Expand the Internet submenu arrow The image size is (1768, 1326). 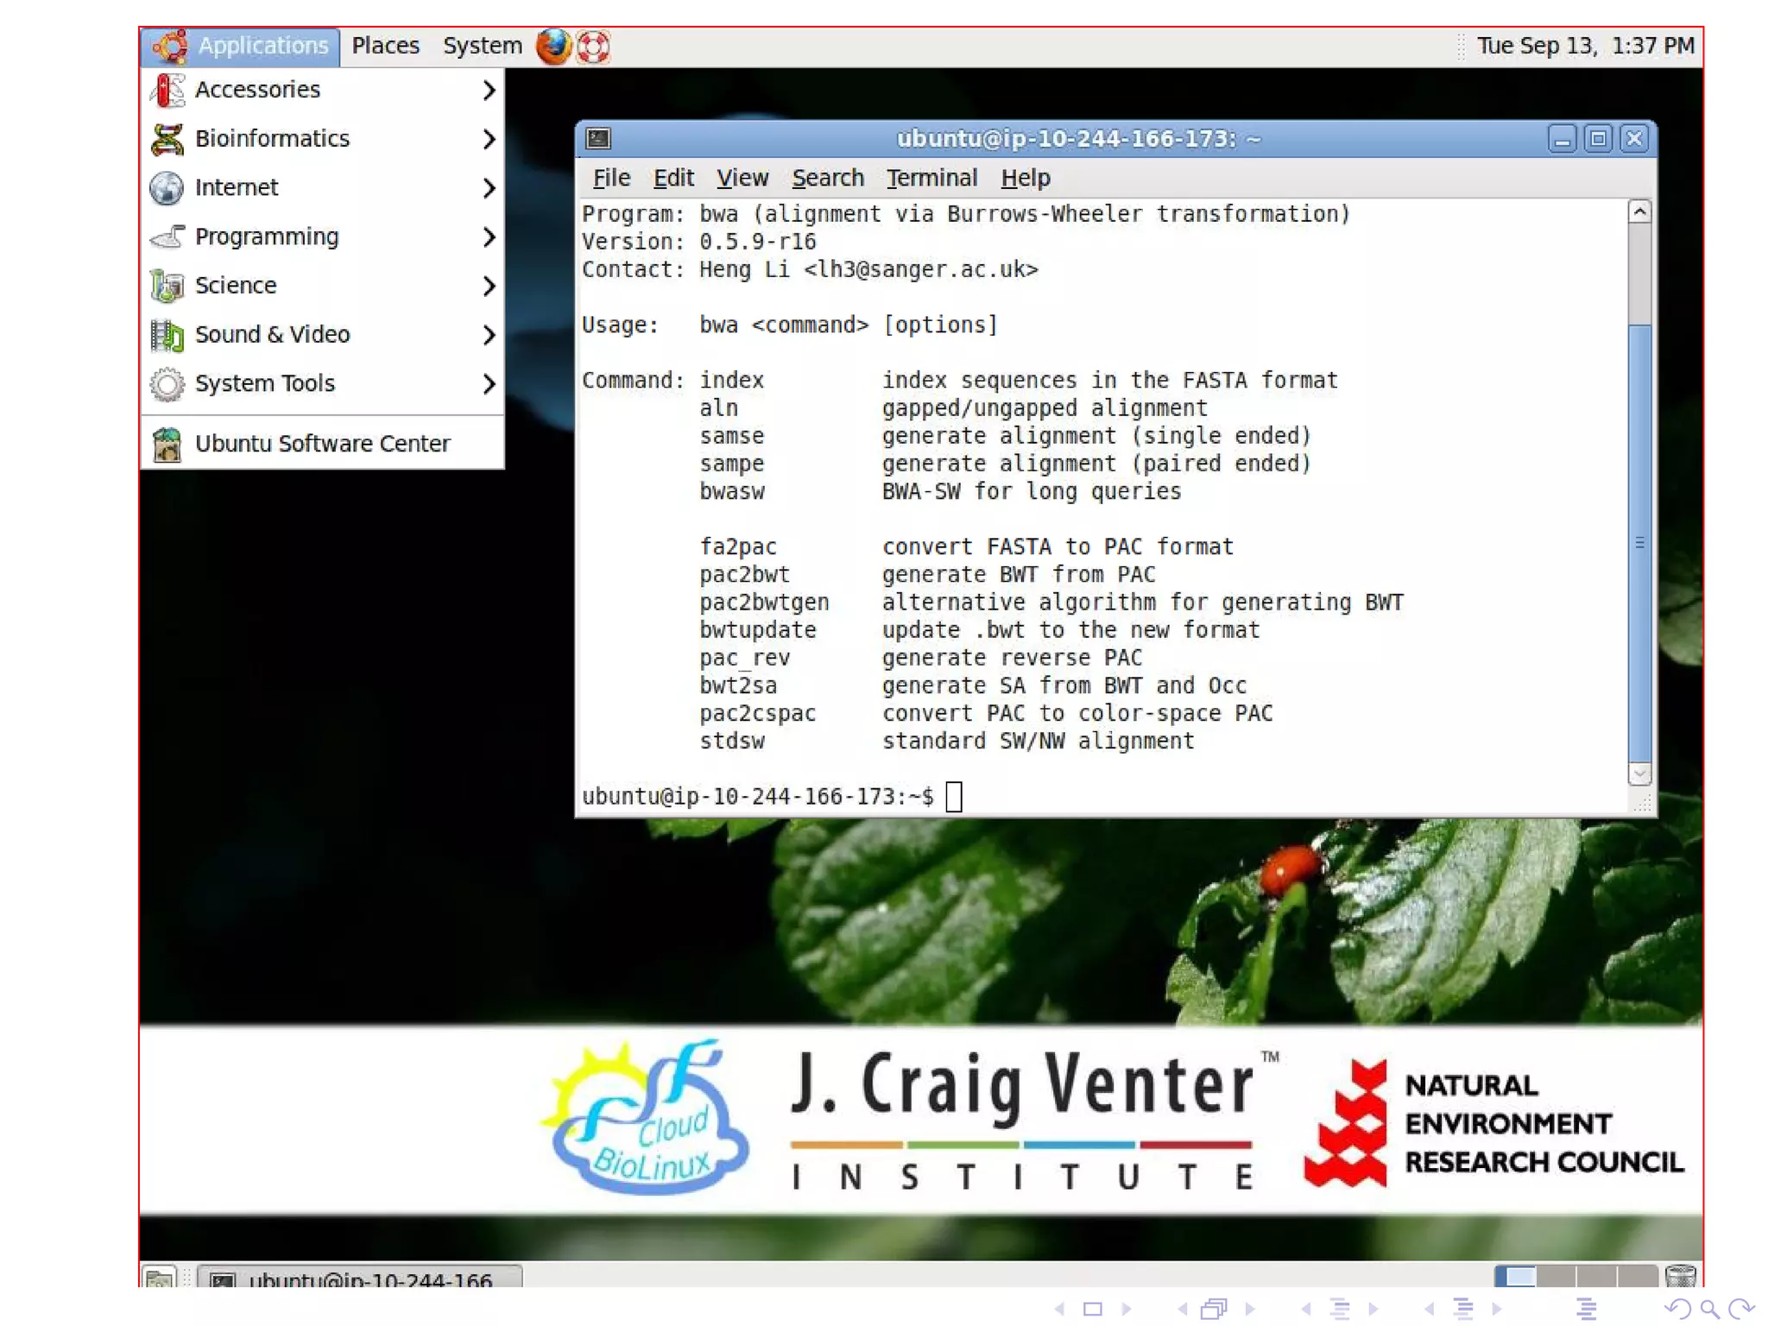pos(489,187)
